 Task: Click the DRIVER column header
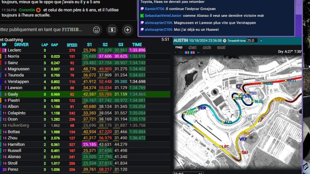tap(21, 44)
